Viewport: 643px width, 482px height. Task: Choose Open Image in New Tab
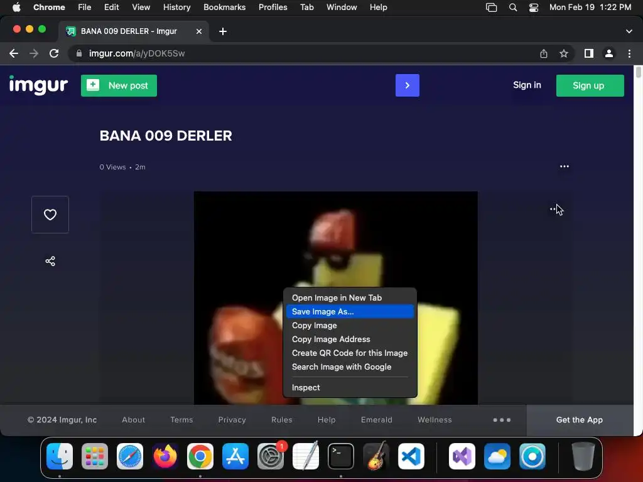pyautogui.click(x=350, y=297)
